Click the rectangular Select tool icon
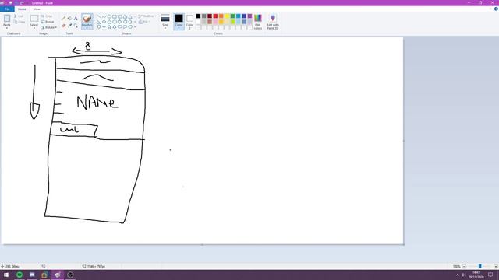The height and width of the screenshot is (280, 499). [x=34, y=19]
